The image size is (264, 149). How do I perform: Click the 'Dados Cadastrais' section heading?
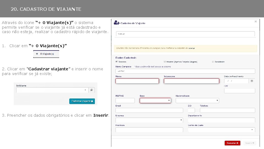coord(126,58)
